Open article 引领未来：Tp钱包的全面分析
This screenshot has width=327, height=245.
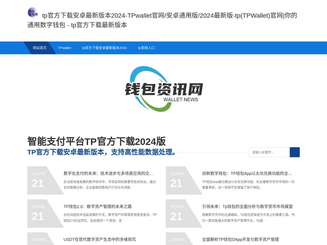pos(248,206)
